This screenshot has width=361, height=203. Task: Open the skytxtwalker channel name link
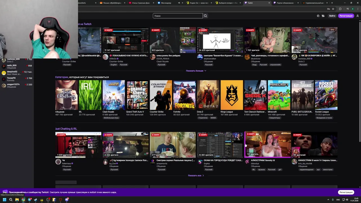coord(210,59)
